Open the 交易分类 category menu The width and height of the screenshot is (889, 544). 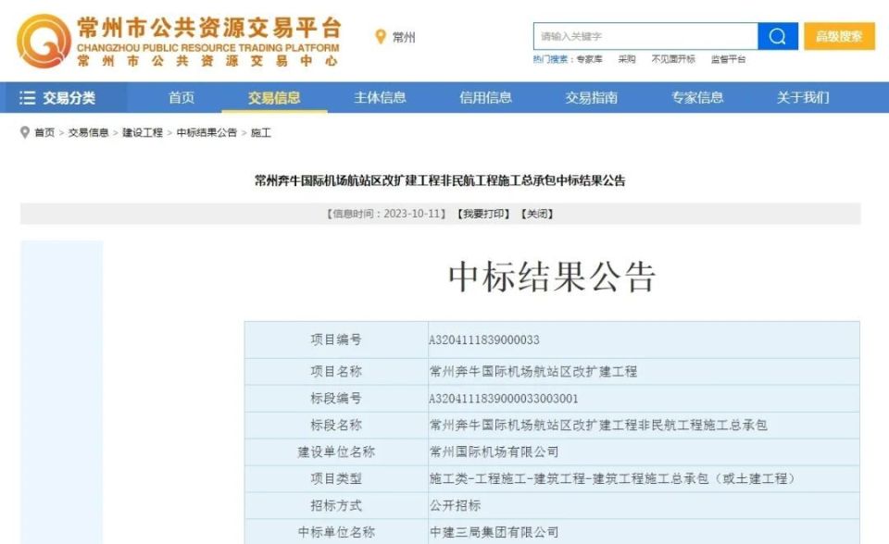click(x=69, y=96)
